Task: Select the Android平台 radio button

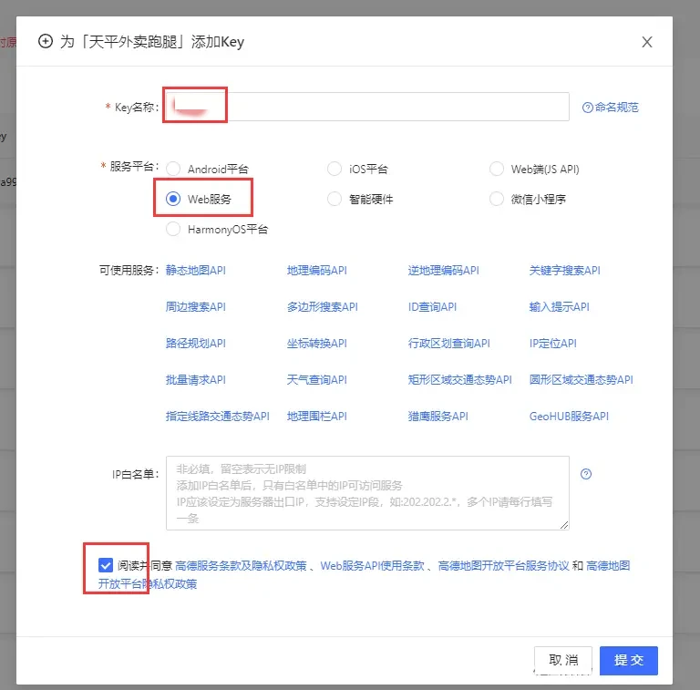Action: (x=173, y=170)
